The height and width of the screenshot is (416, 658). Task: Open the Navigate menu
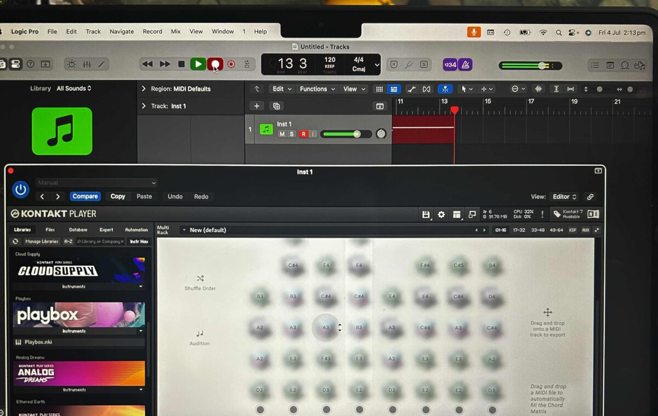(x=122, y=31)
